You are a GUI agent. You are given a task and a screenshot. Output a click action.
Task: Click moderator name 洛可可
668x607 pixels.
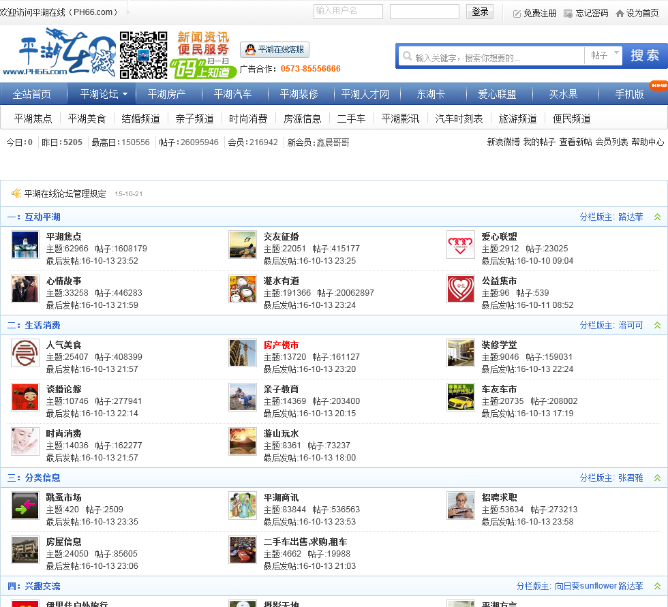click(631, 325)
